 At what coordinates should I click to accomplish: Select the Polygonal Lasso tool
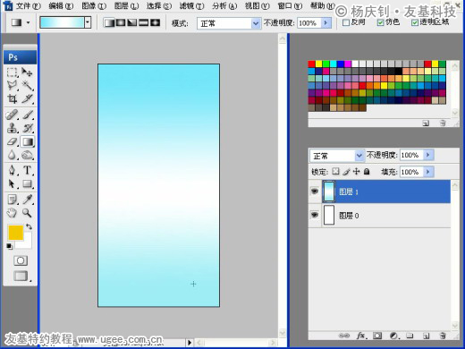12,86
